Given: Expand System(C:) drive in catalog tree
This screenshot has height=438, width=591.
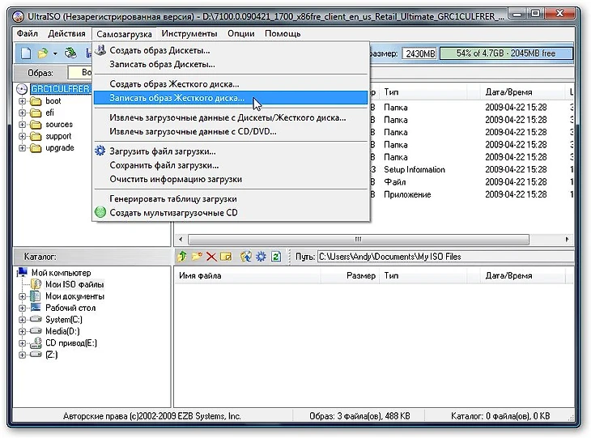Looking at the screenshot, I should [x=22, y=320].
